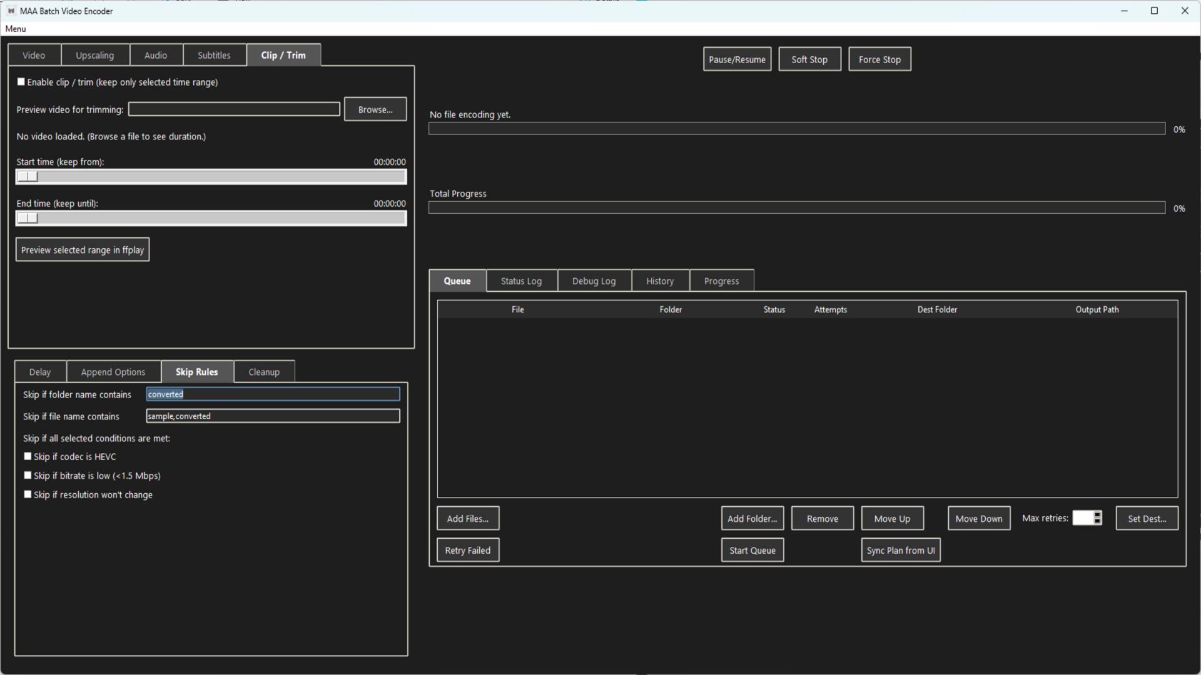Start the encoding queue

(x=752, y=549)
